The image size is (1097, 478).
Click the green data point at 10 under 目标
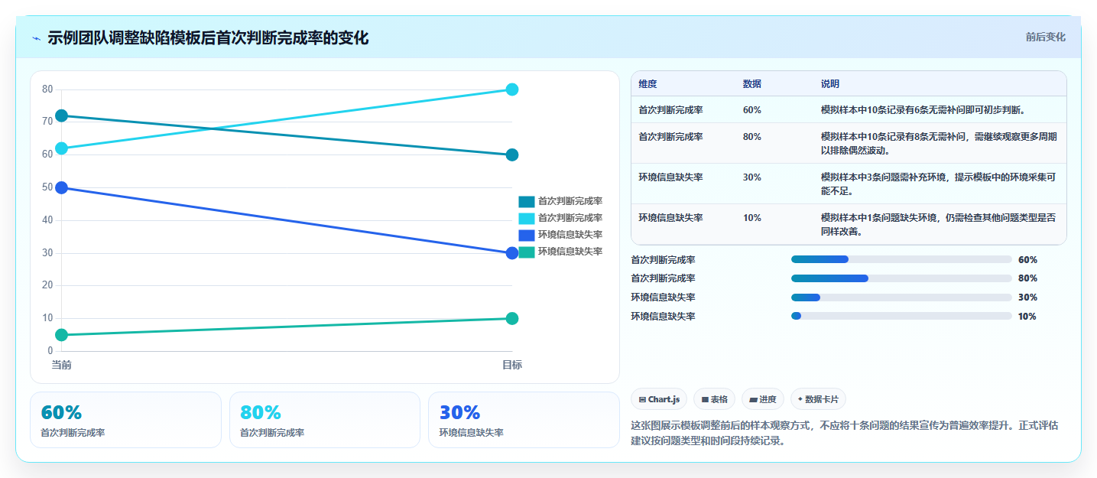(512, 318)
